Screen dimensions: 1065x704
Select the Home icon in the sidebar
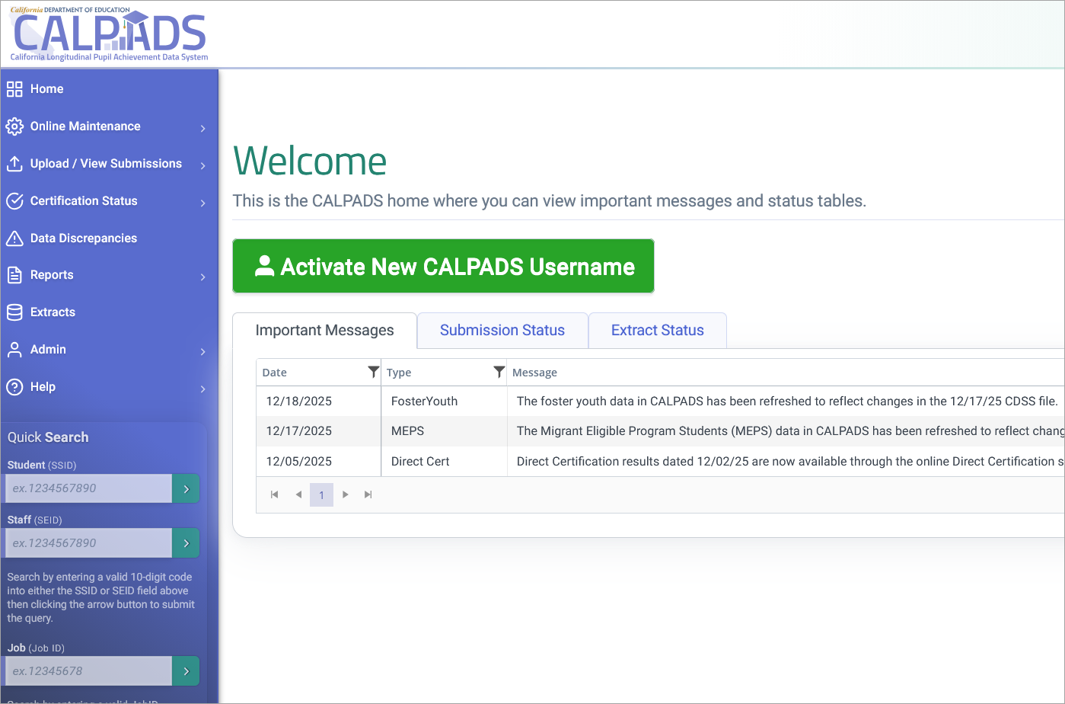(x=14, y=88)
